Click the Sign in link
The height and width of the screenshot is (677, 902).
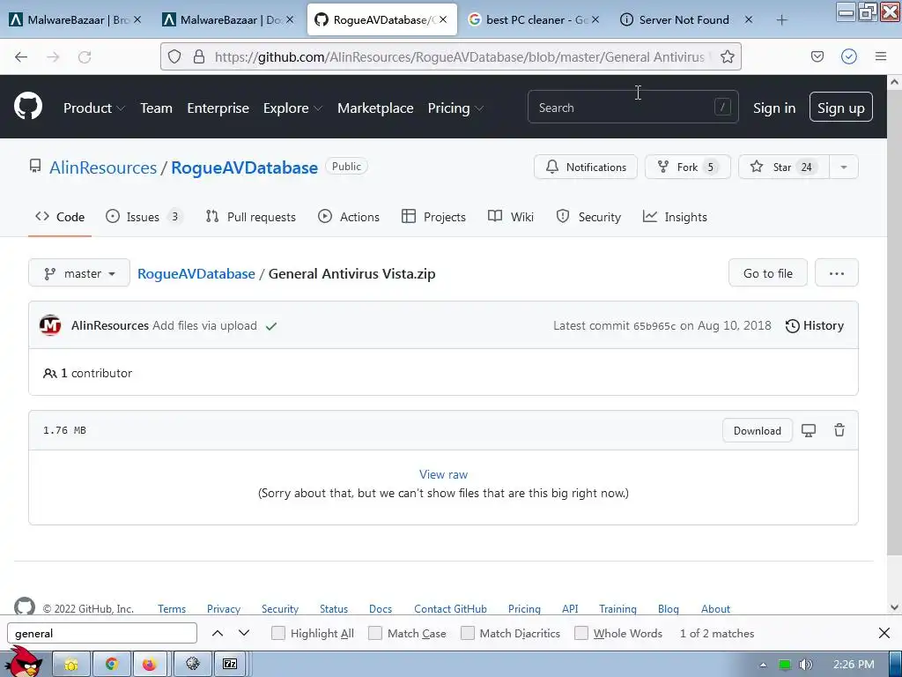pos(774,108)
